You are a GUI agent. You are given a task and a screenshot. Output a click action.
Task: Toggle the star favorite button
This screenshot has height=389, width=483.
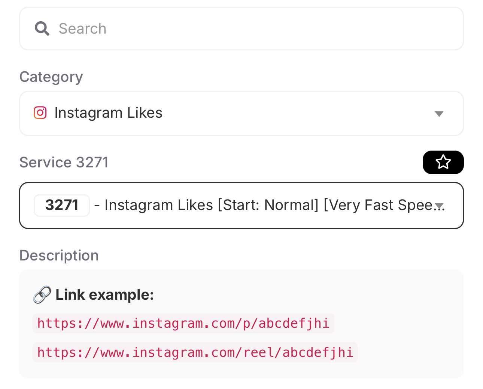(443, 162)
